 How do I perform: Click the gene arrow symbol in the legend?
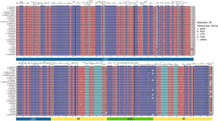pyautogui.click(x=198, y=29)
